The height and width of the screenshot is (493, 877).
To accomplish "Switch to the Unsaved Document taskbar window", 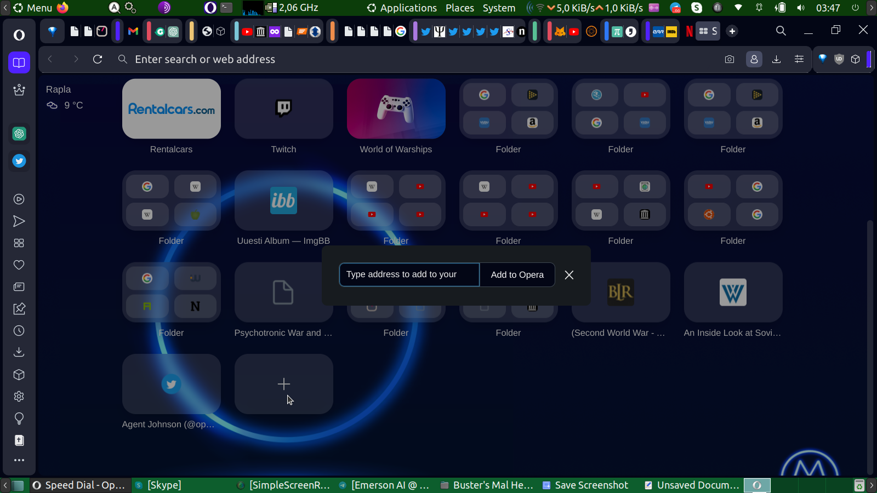I will click(692, 485).
